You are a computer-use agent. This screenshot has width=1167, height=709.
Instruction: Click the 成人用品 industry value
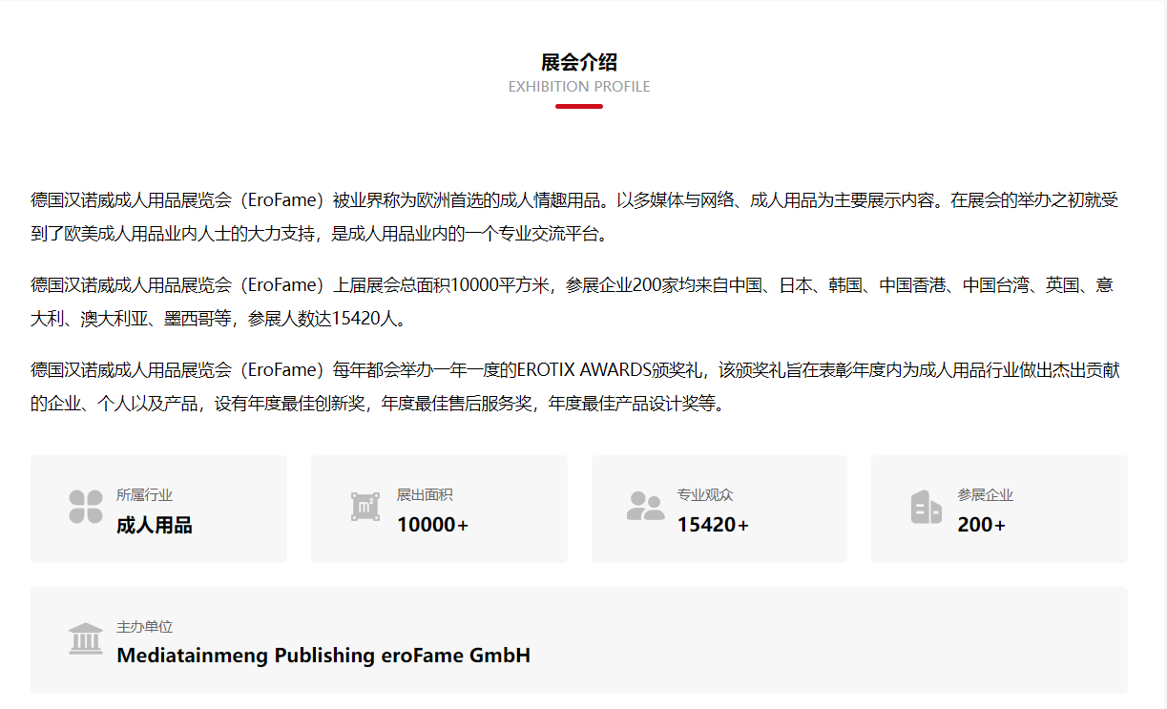point(155,525)
